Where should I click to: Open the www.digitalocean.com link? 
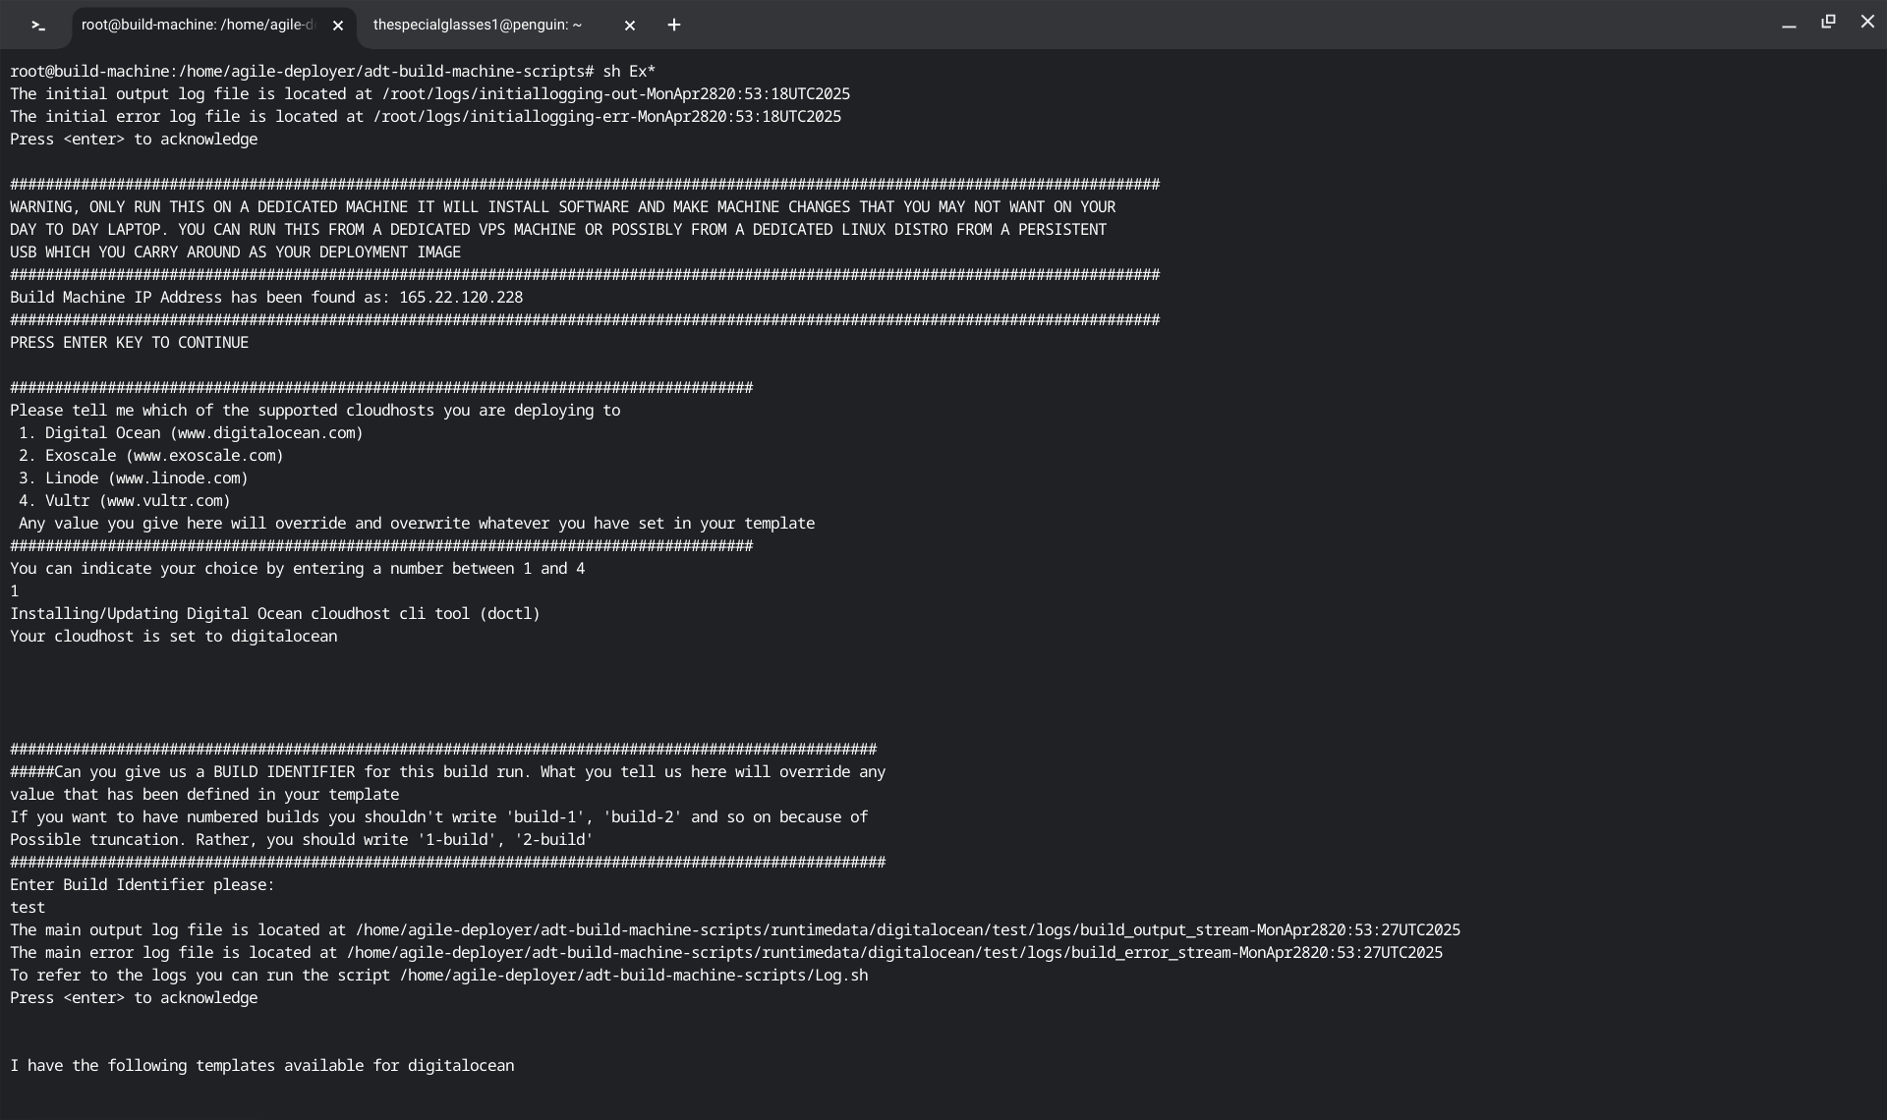click(x=266, y=433)
